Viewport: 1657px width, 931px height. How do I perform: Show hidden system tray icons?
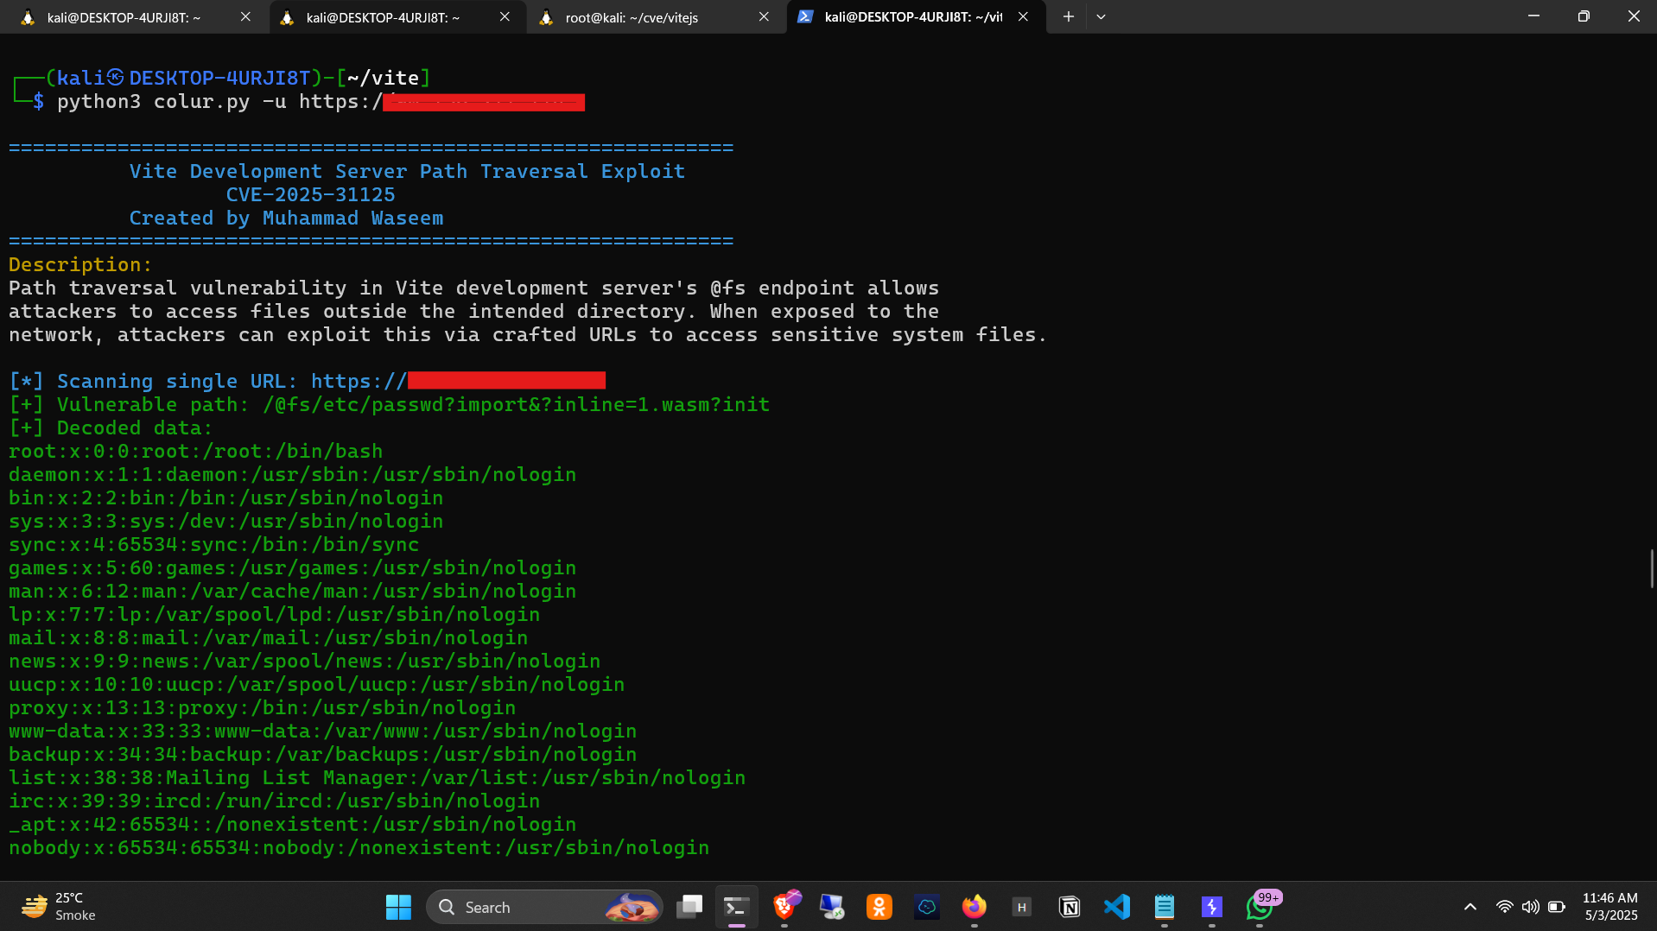(1470, 907)
